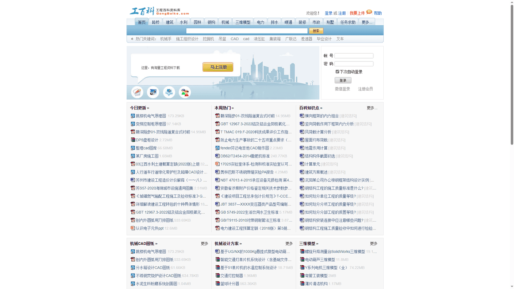Click the 注册 link in the header
514x289 pixels.
(342, 13)
